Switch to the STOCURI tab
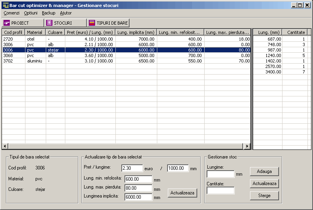 [65, 23]
